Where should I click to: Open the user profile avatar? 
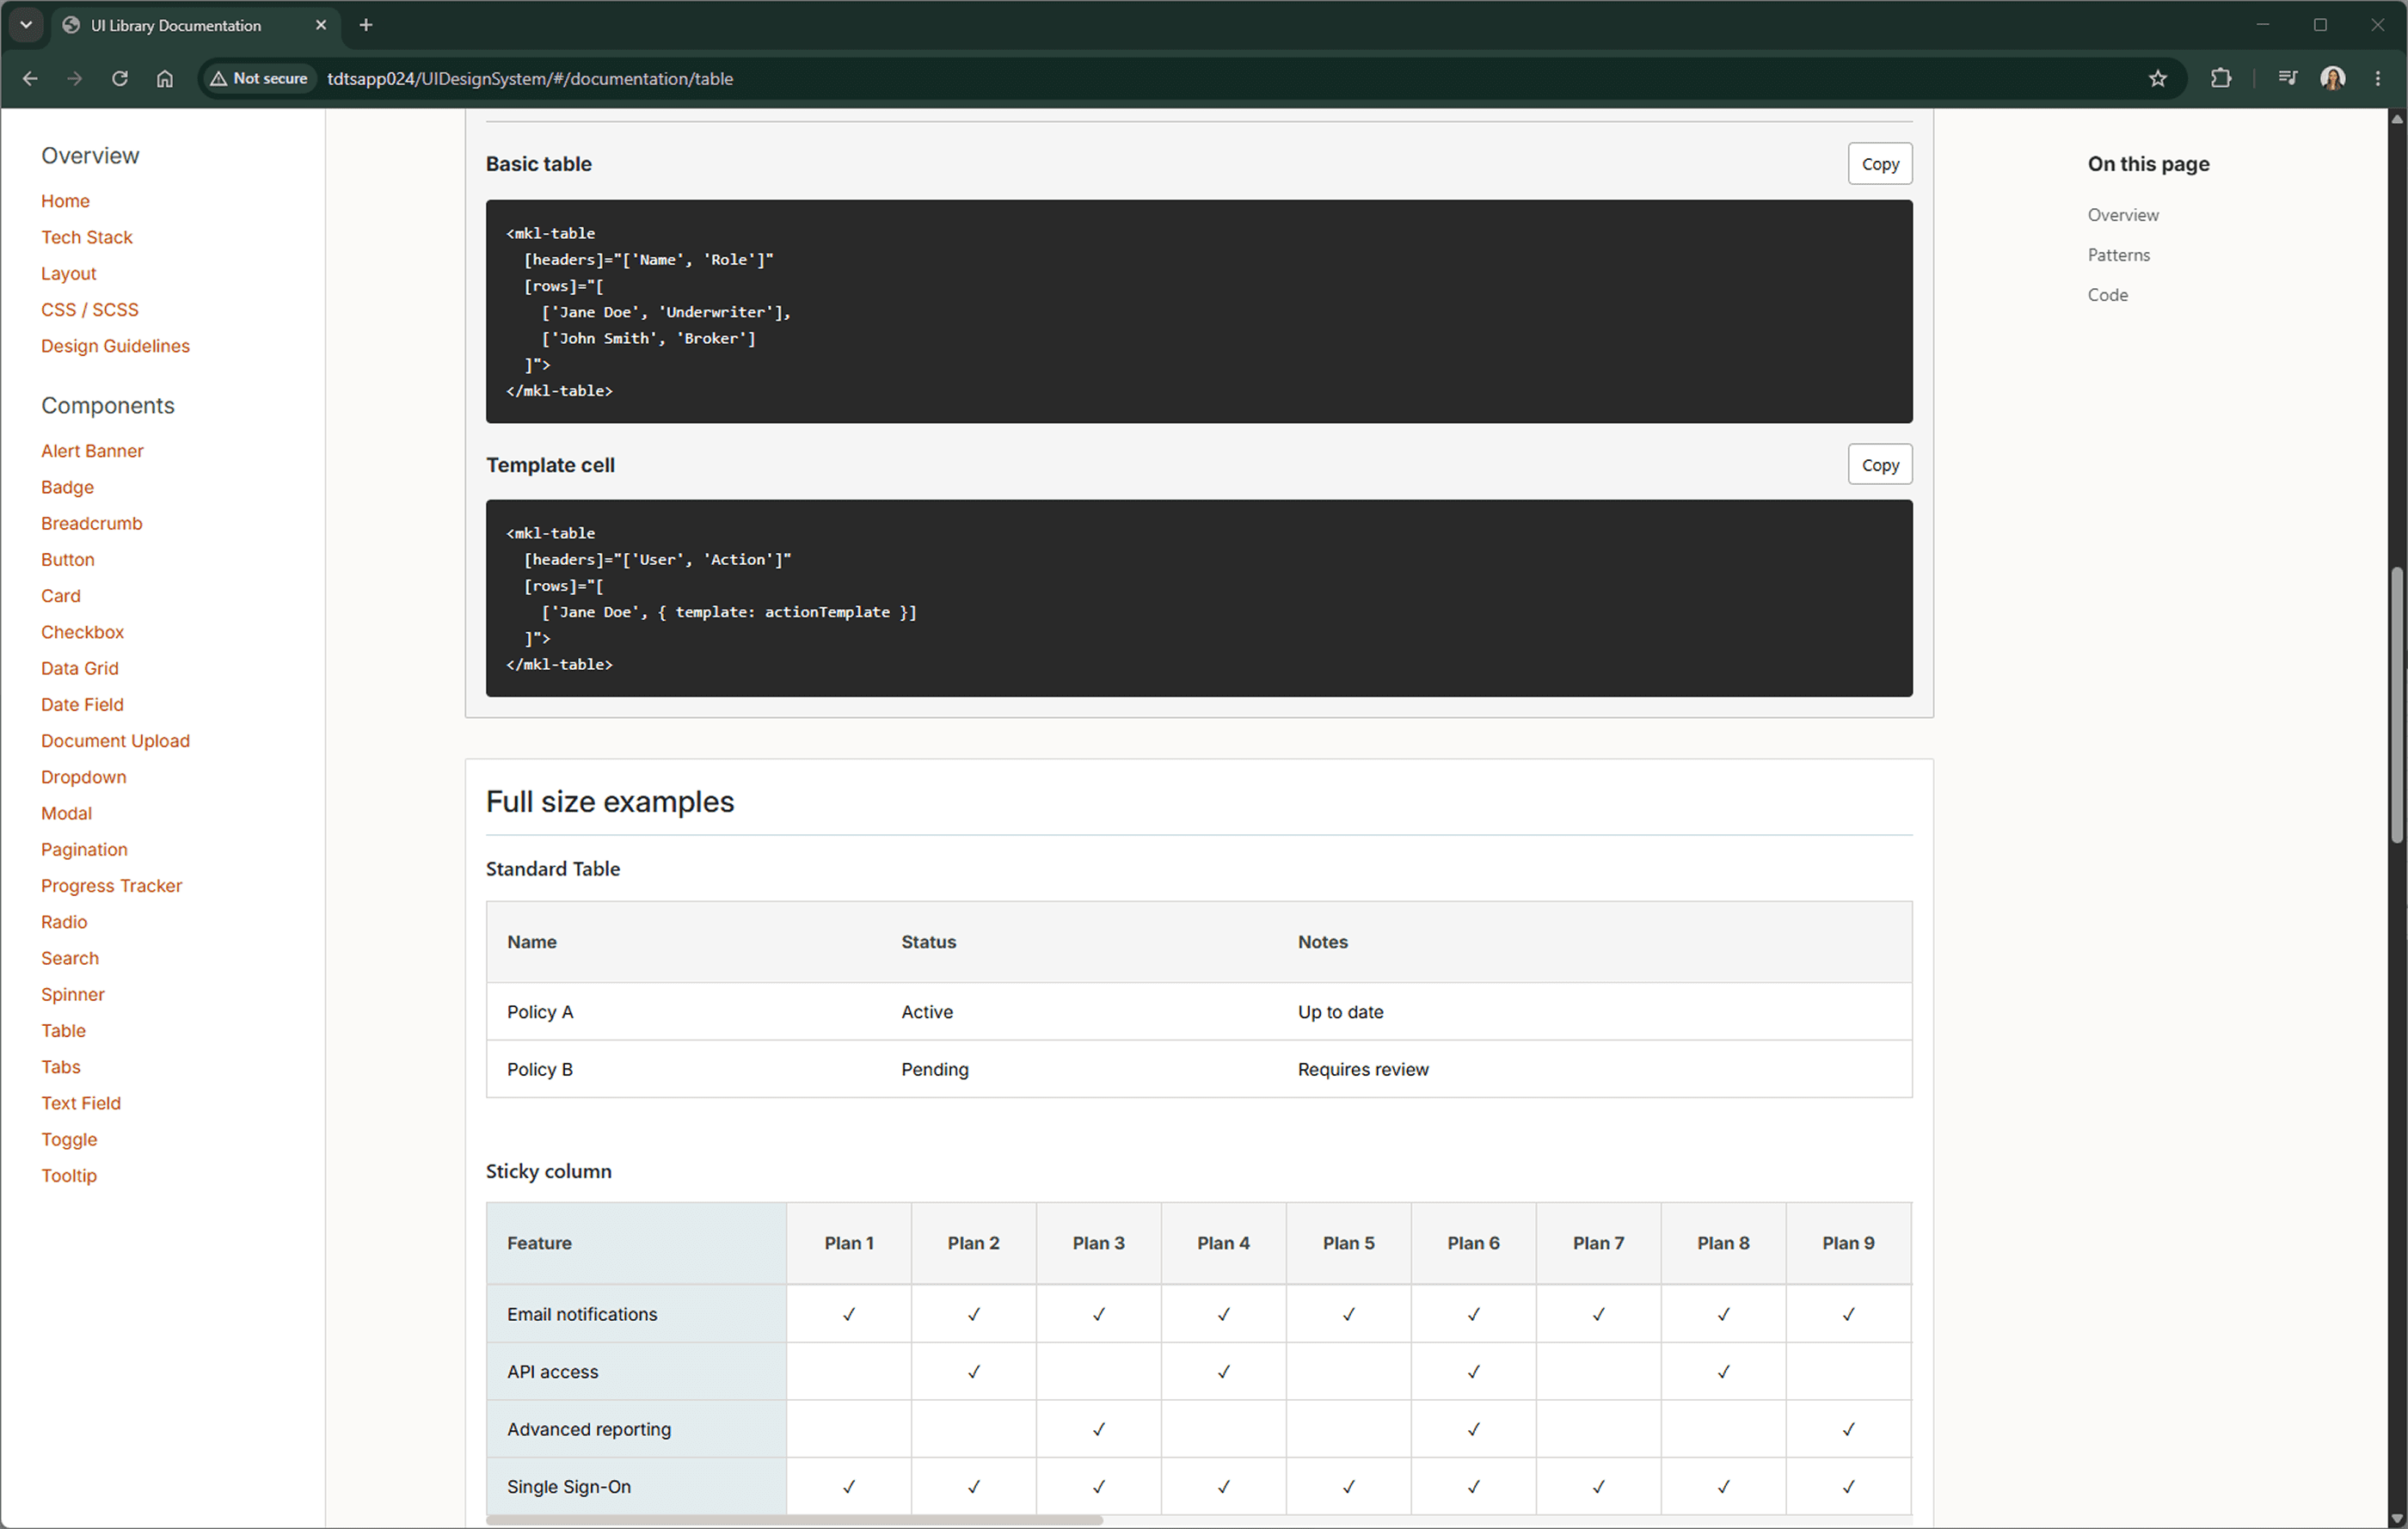2333,78
